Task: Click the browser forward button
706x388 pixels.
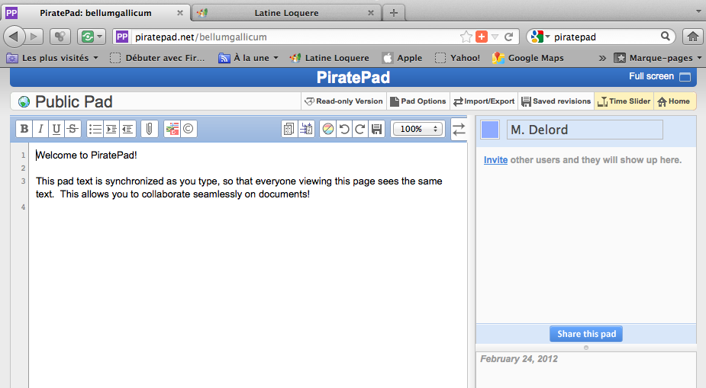Action: [x=34, y=37]
